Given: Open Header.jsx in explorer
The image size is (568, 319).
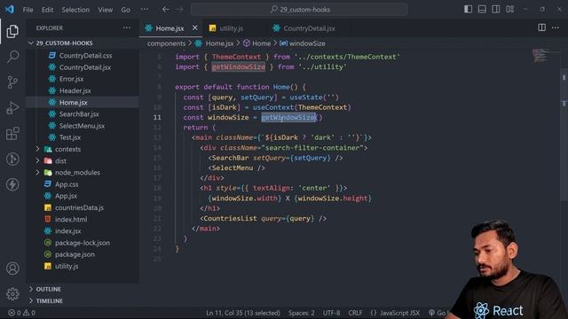Looking at the screenshot, I should point(75,90).
